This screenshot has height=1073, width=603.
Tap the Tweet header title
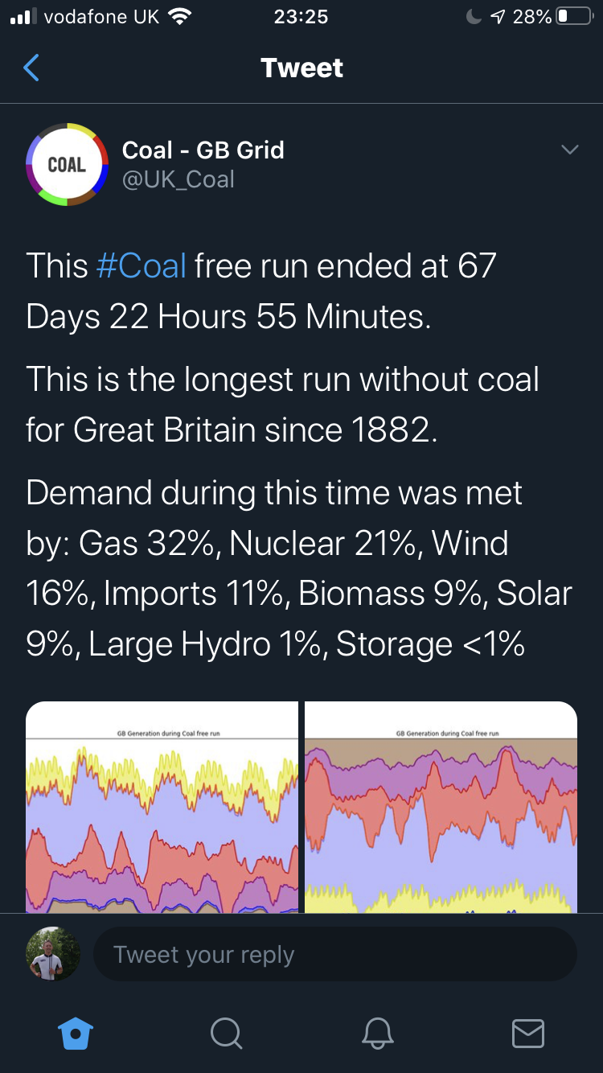click(x=301, y=68)
